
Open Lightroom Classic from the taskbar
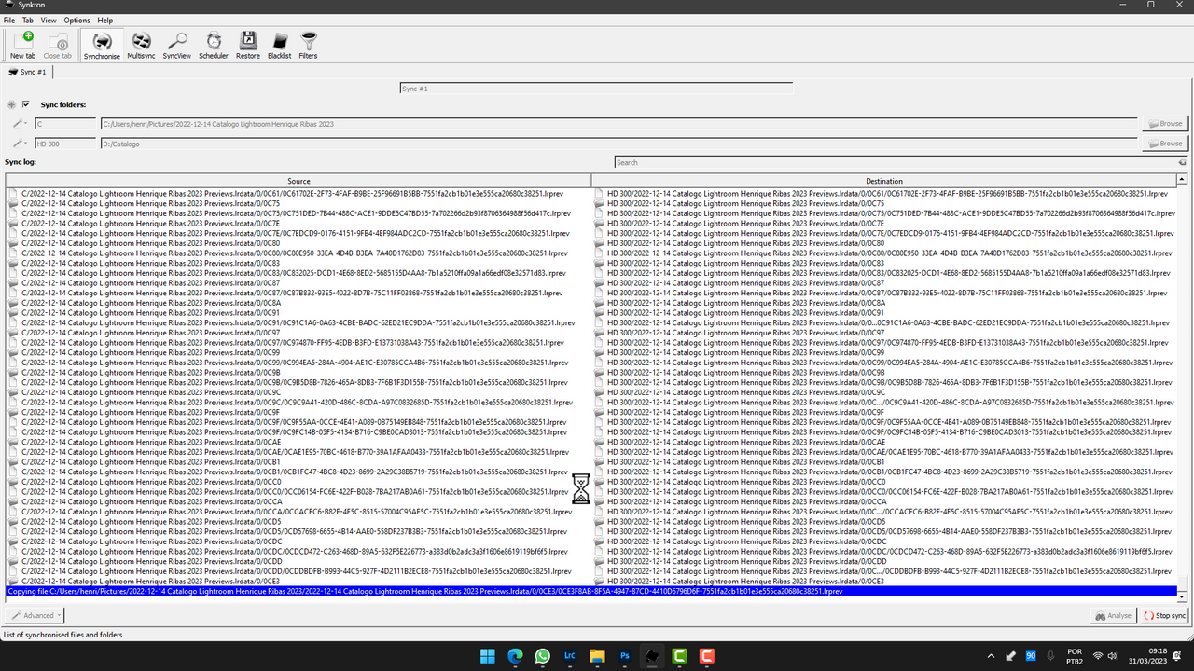tap(570, 656)
